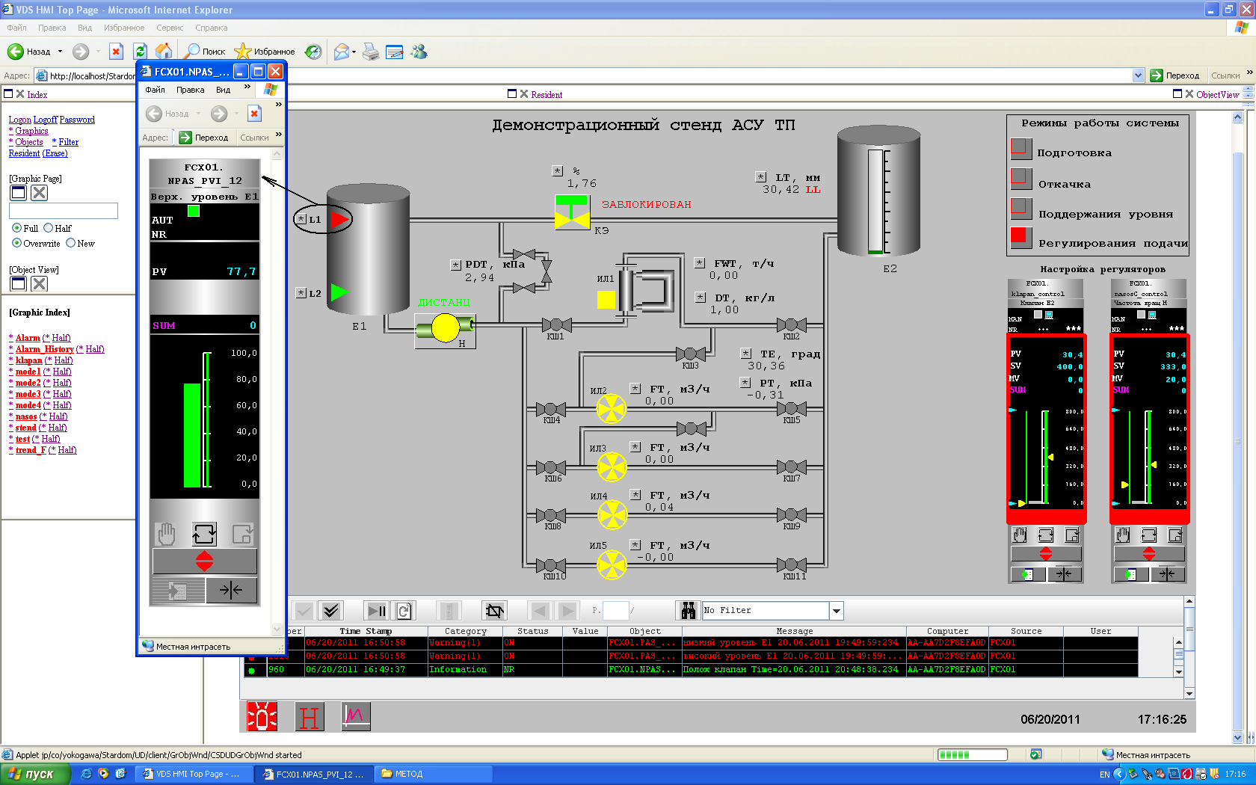Expand the popup window menu bar chevron
Viewport: 1256px width, 785px height.
[x=247, y=88]
